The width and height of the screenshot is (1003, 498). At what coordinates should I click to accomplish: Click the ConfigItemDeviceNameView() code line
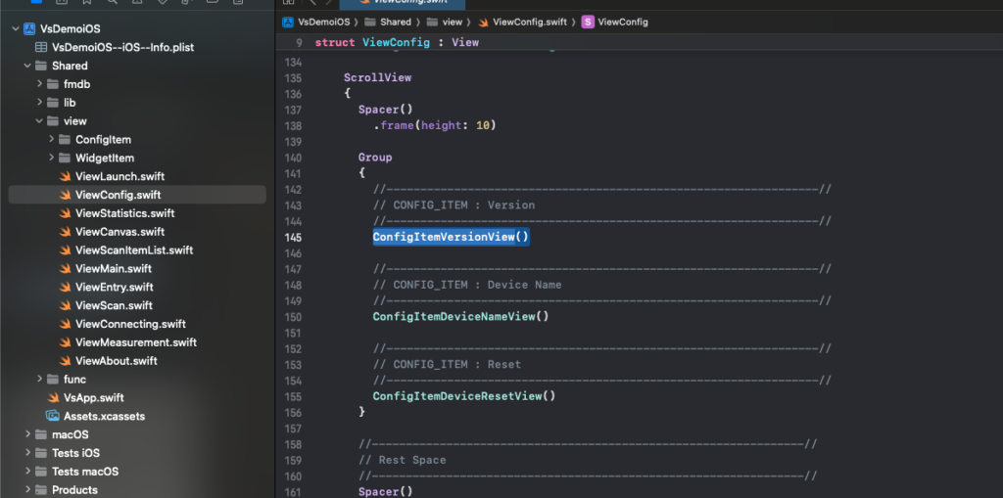[x=460, y=316]
